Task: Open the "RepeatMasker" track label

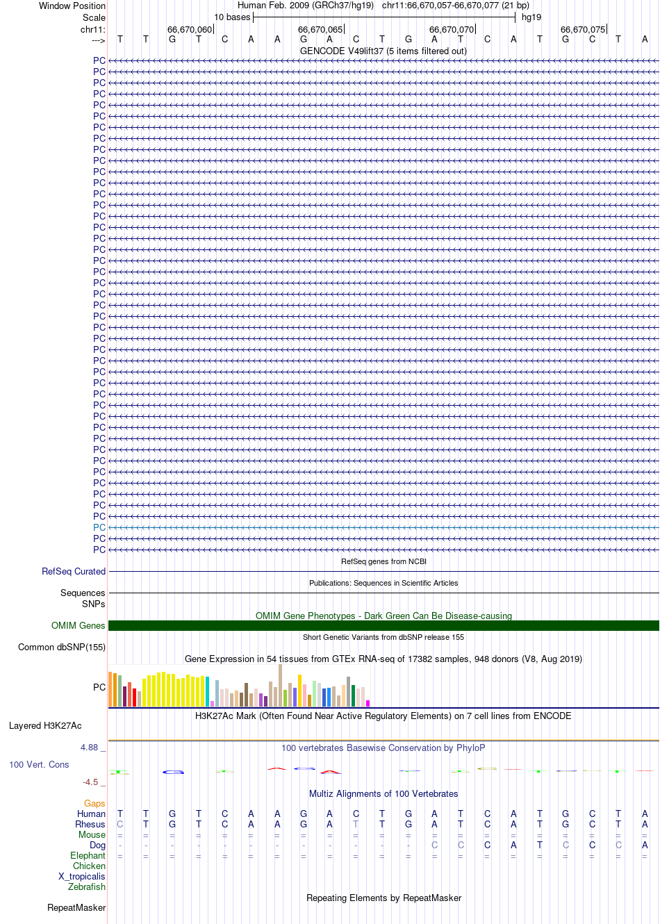Action: point(76,907)
